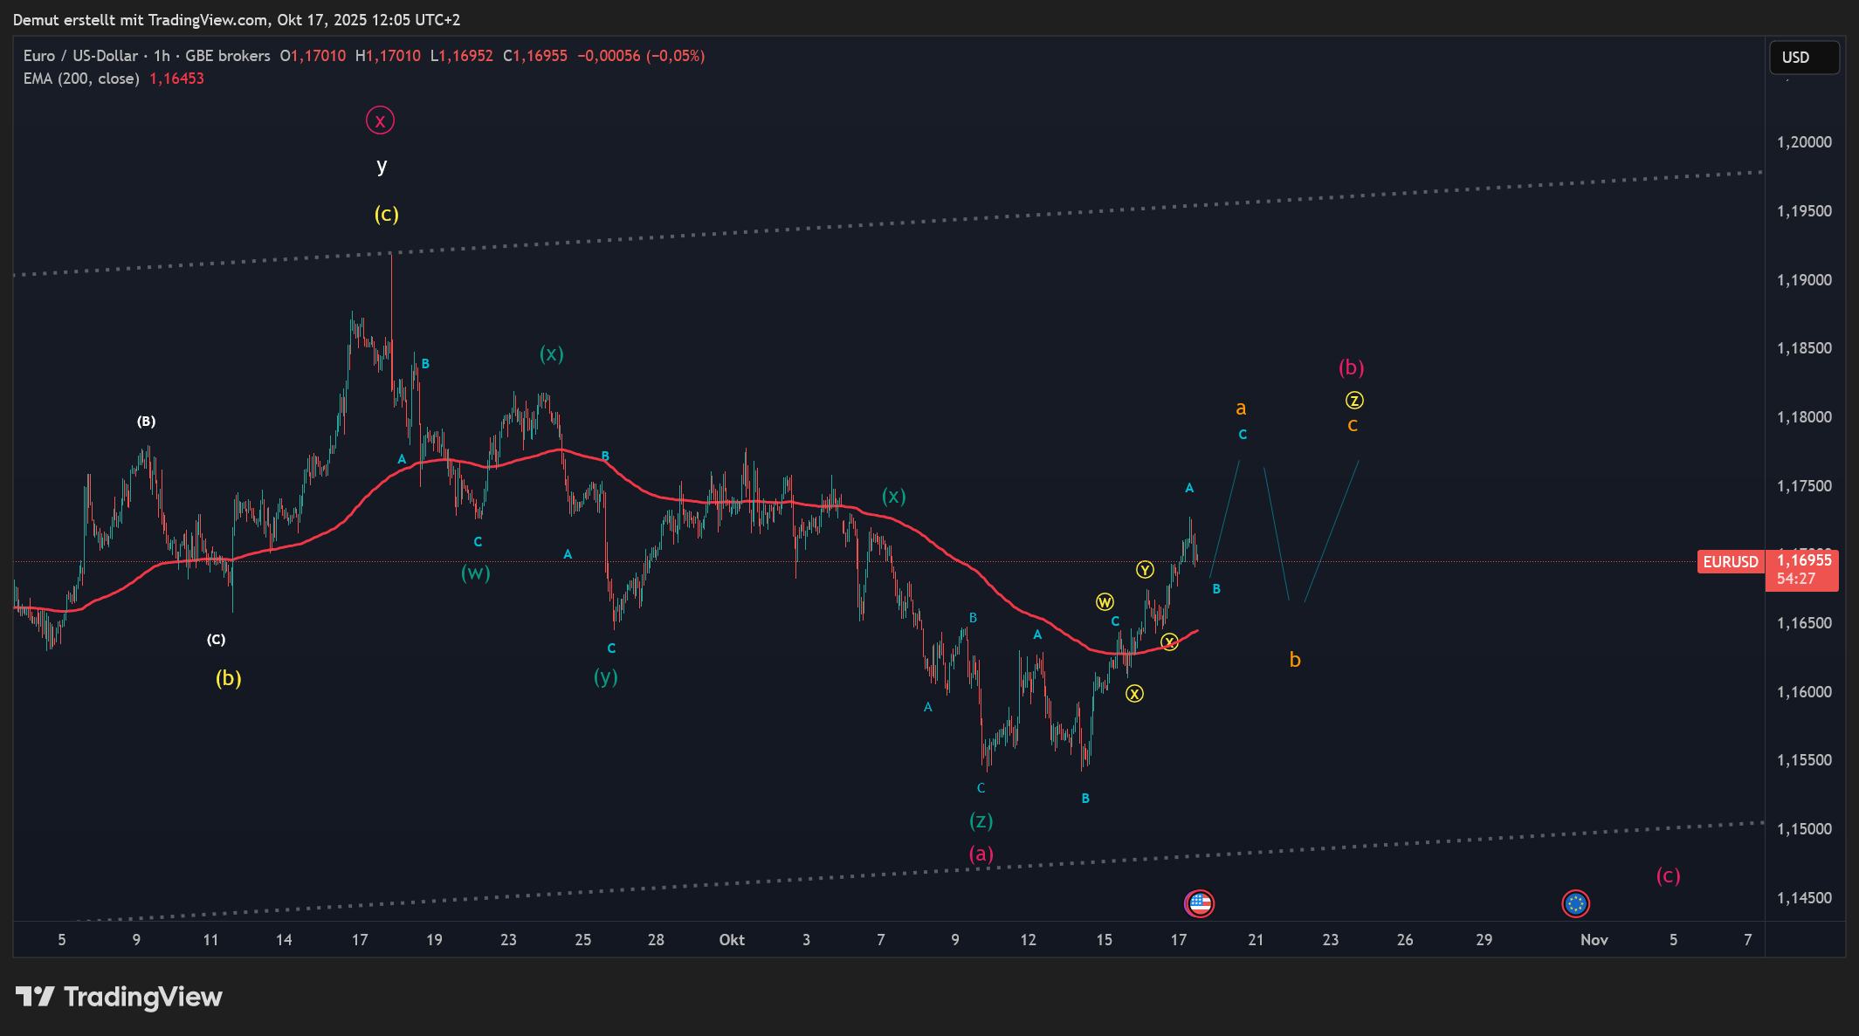Click the Euro / US-Dollar symbol title

[80, 56]
